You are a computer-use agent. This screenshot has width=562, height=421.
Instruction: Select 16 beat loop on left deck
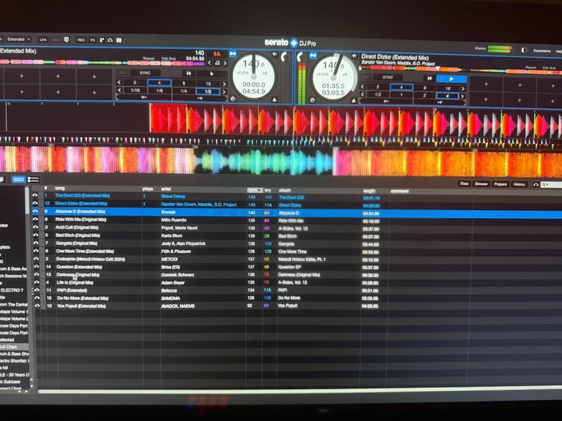tap(209, 84)
